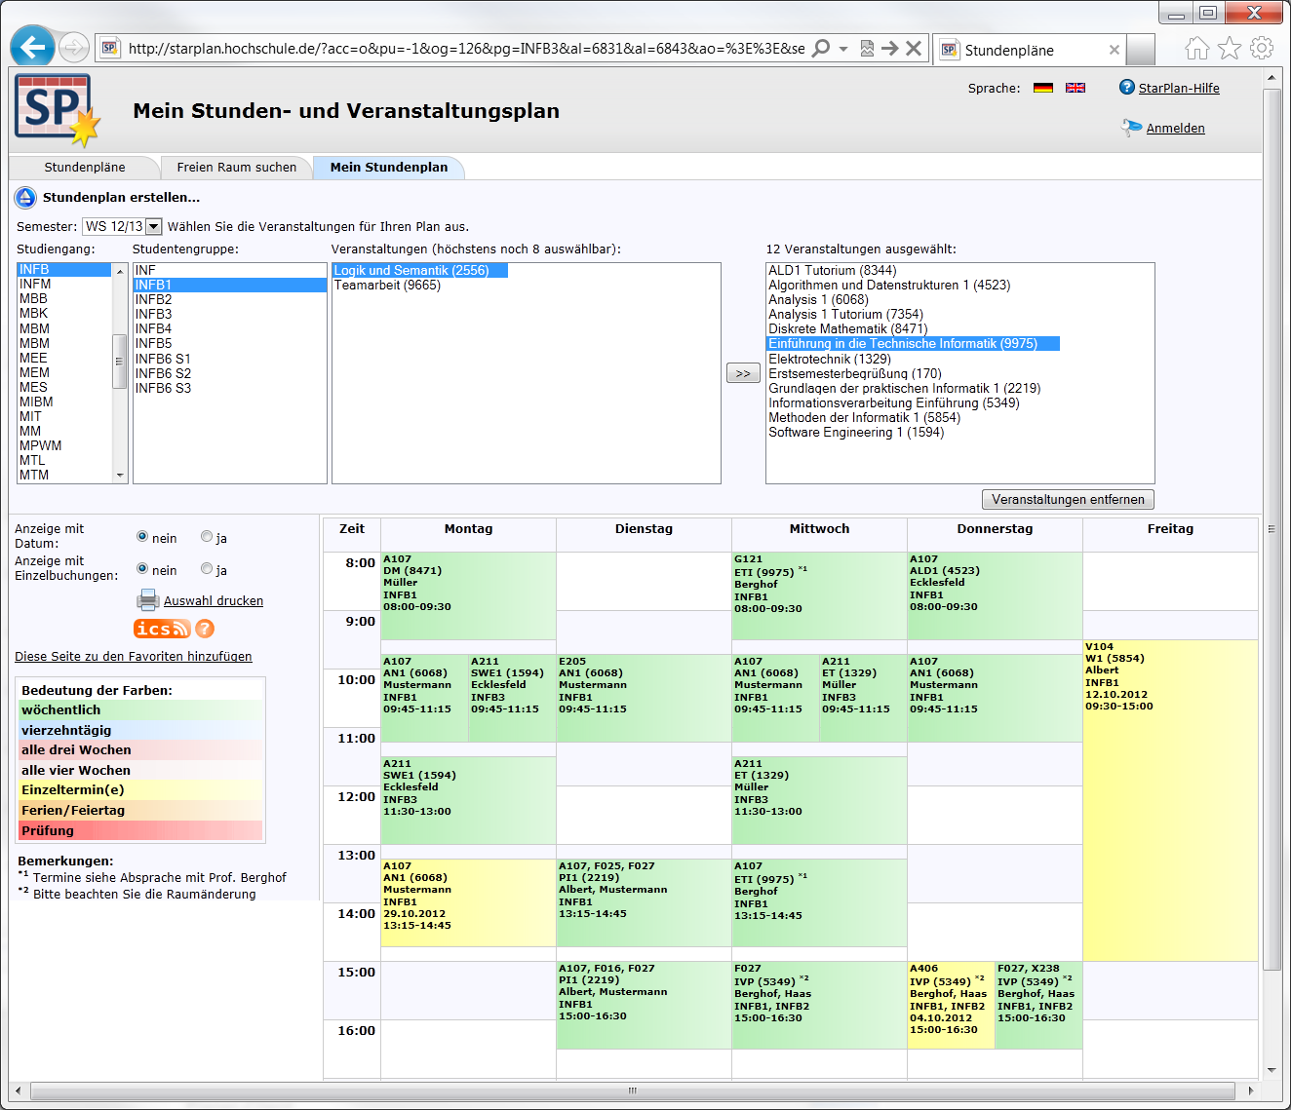
Task: Open the address bar autocomplete dropdown arrow
Action: point(843,48)
